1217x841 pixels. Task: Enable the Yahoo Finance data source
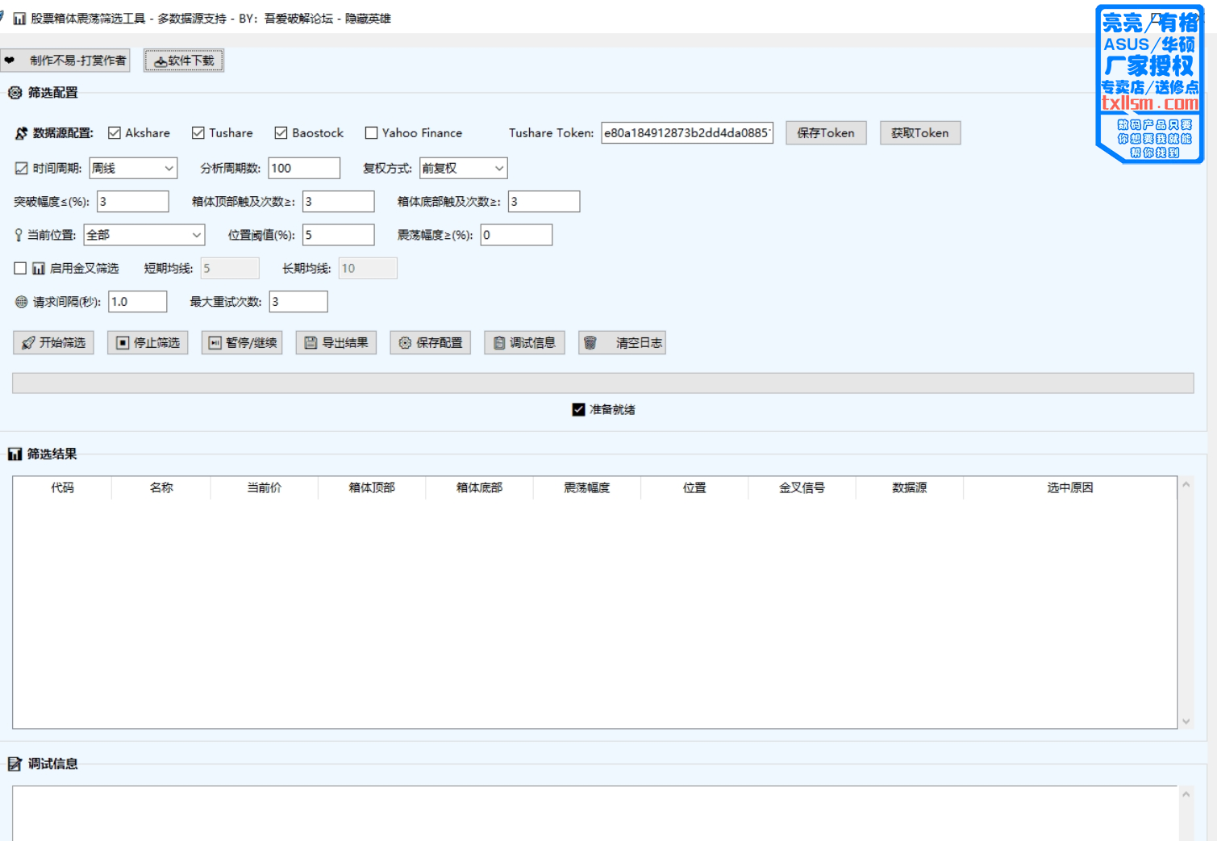tap(372, 133)
